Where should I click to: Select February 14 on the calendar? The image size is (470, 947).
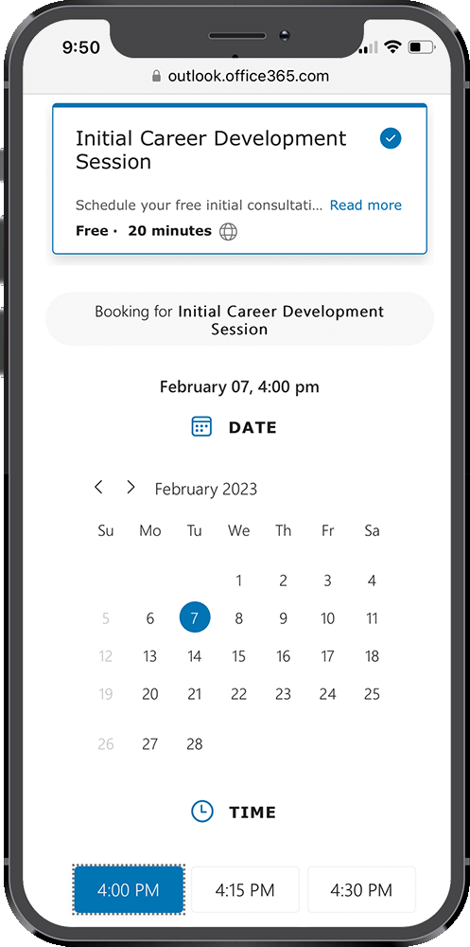194,656
